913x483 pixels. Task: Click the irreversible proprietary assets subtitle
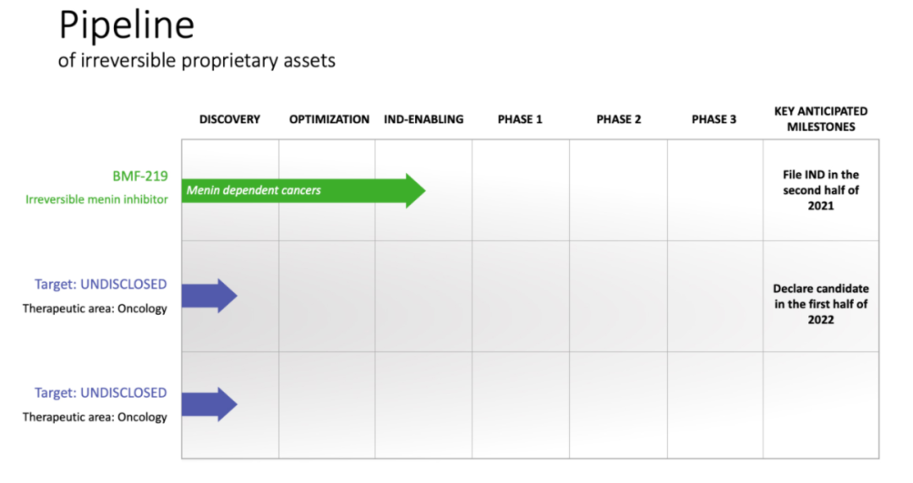click(196, 61)
